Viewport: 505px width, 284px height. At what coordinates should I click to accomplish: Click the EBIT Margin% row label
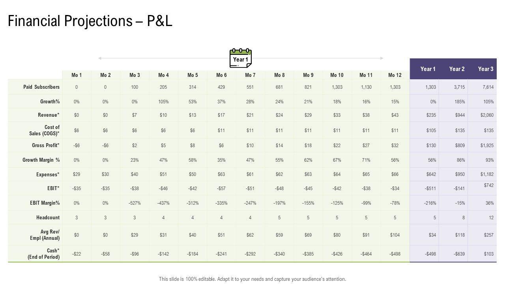point(45,203)
